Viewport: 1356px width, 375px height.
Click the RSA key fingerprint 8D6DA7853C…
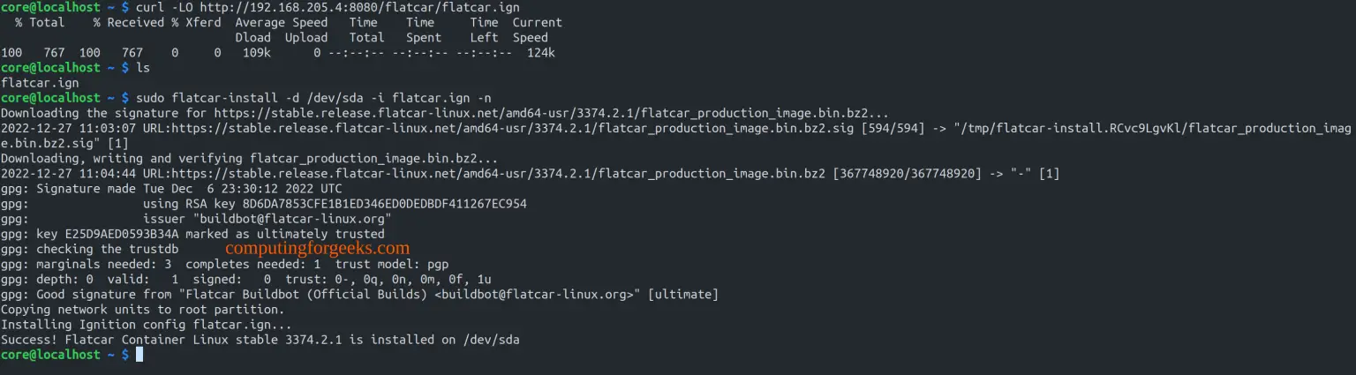pos(371,204)
